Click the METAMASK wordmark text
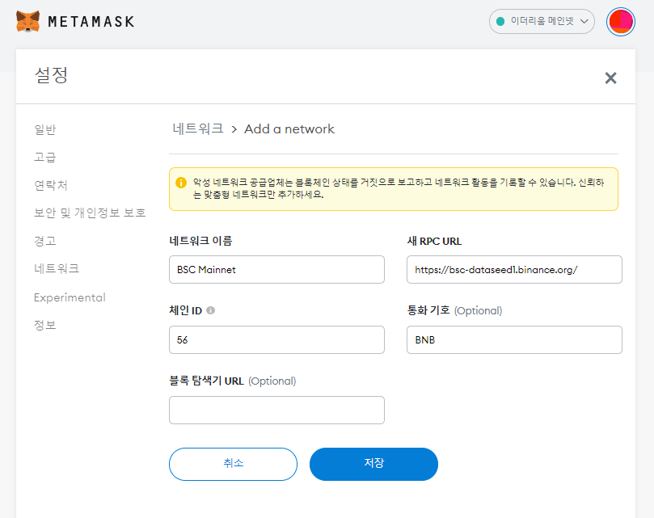654x518 pixels. [x=91, y=22]
